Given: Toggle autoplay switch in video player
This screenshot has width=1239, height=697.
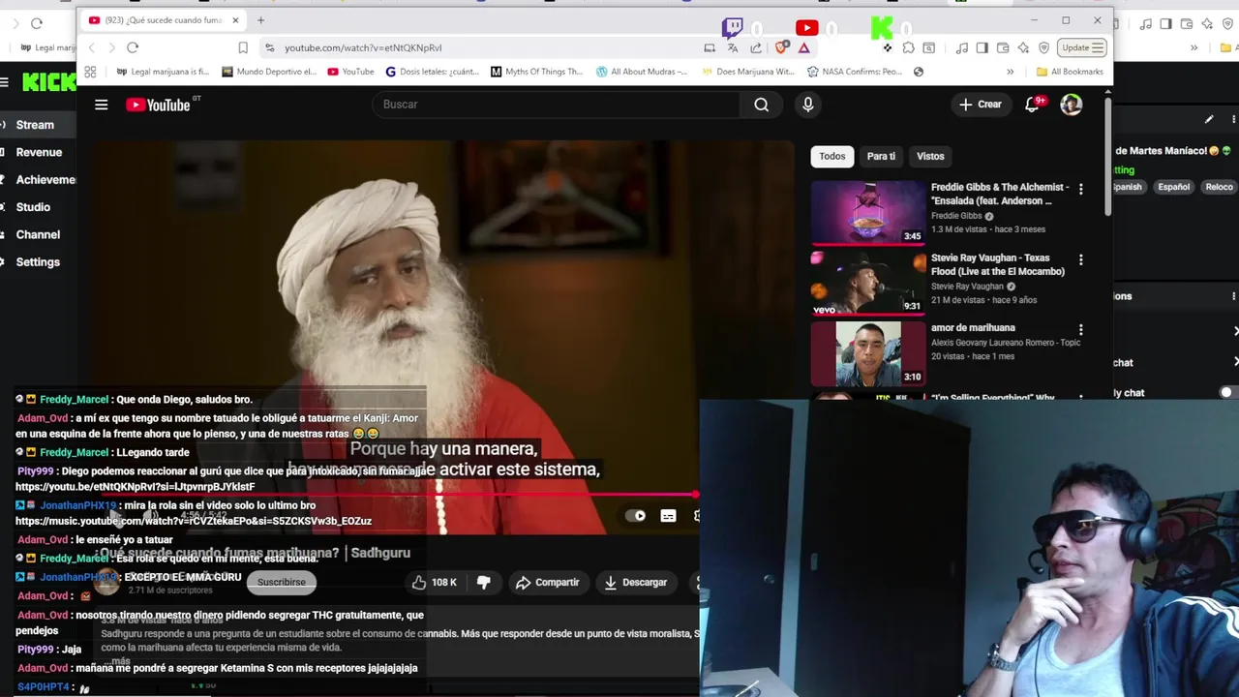Looking at the screenshot, I should pos(636,516).
